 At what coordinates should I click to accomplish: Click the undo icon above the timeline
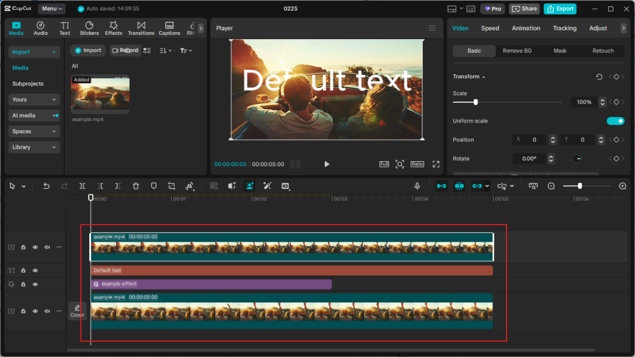tap(46, 186)
